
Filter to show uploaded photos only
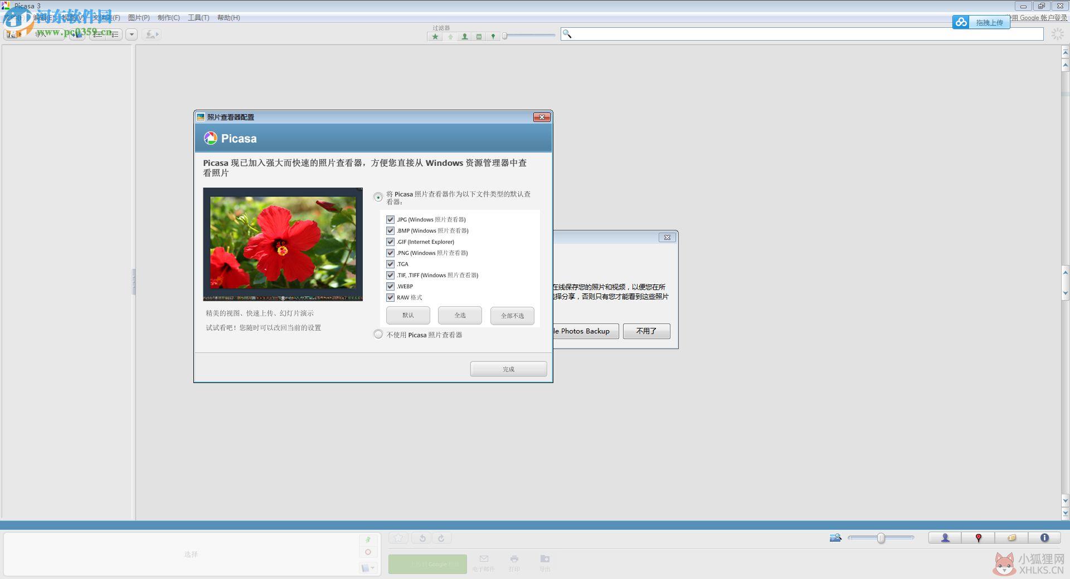click(450, 37)
